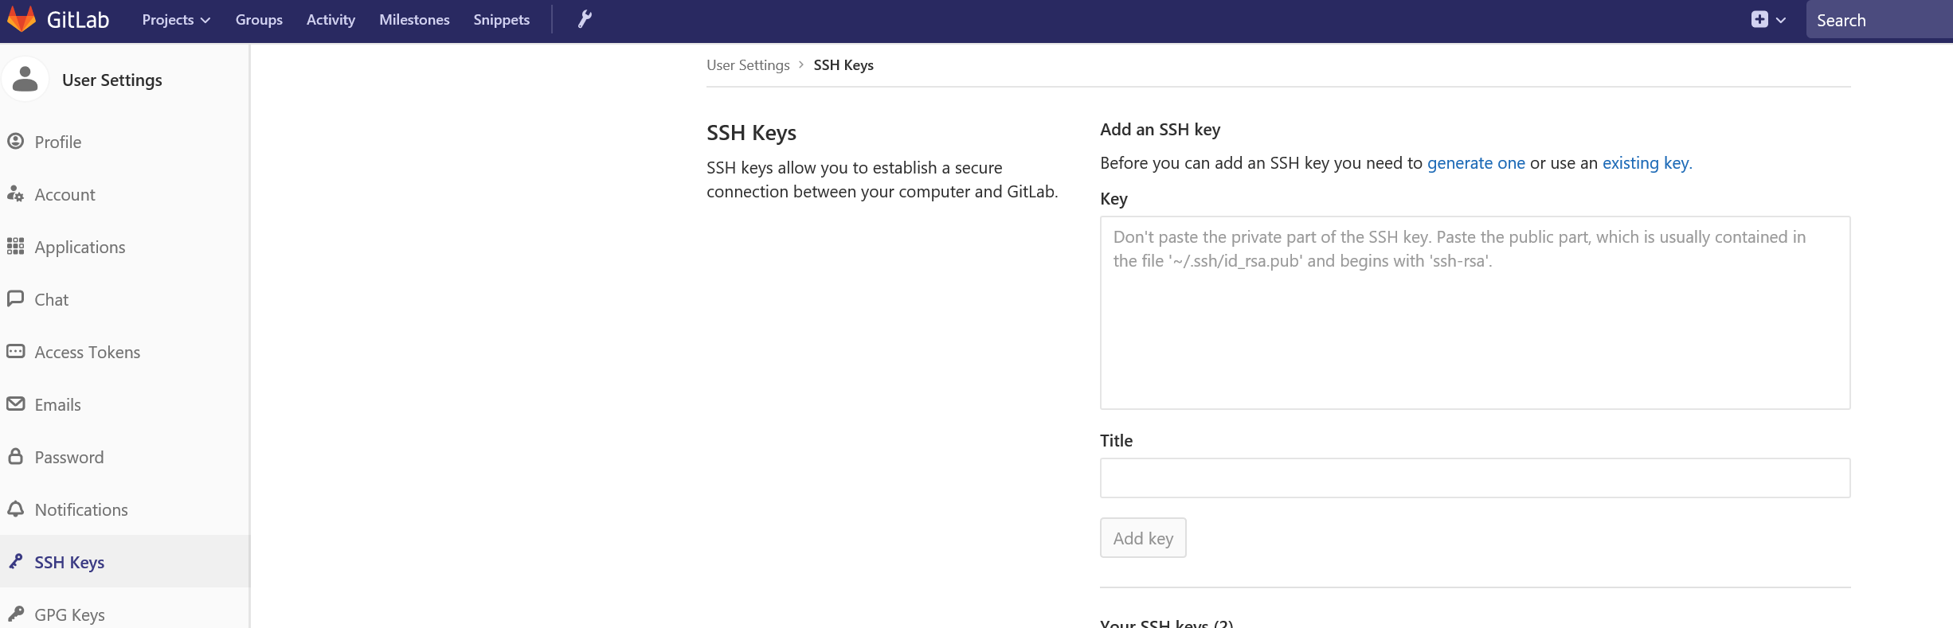Select the Profile icon in the sidebar
The image size is (1953, 628).
pyautogui.click(x=16, y=141)
